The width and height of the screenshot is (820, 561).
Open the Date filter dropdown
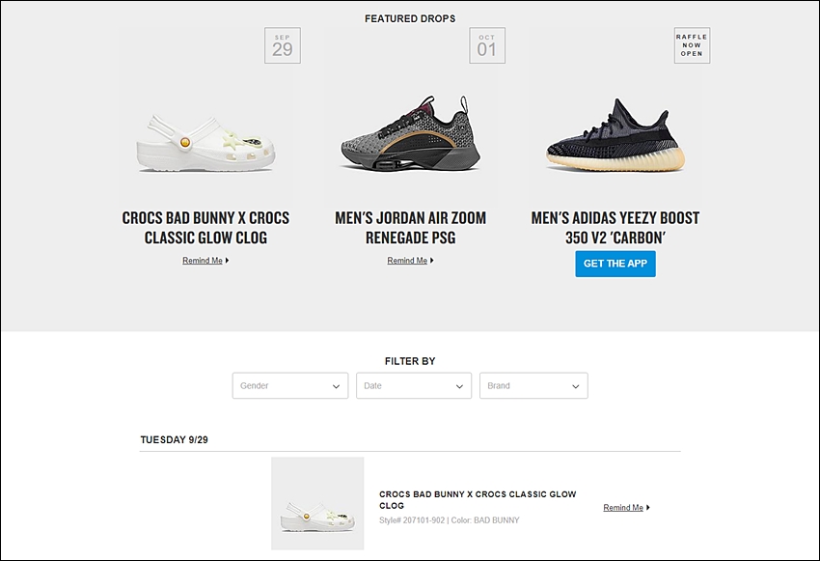414,385
